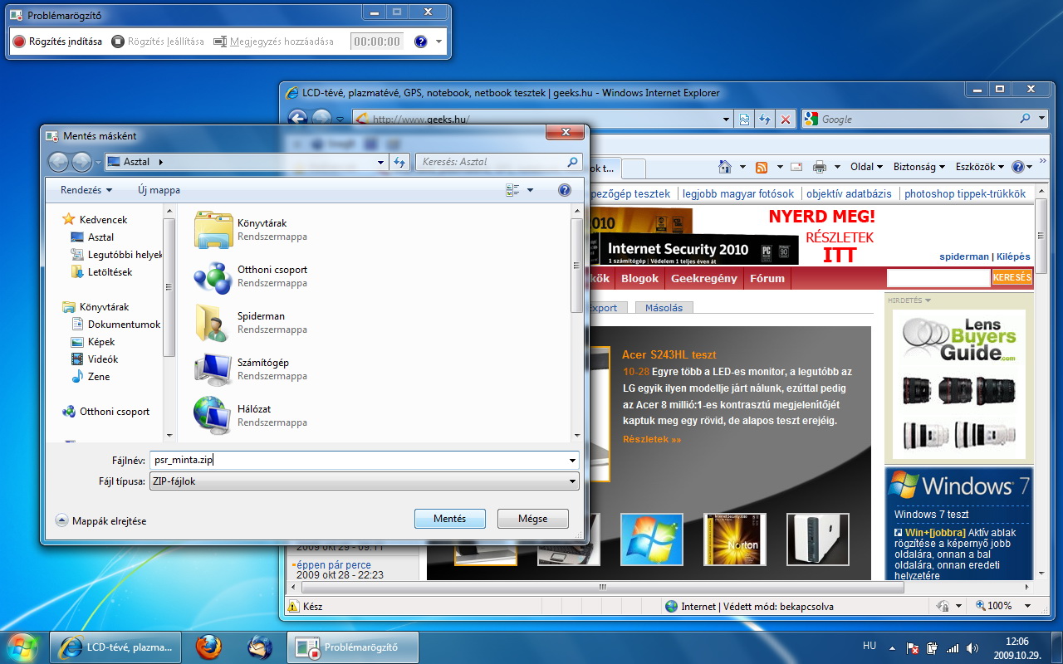Open the Fájl típusa dropdown
The height and width of the screenshot is (664, 1063).
[x=362, y=481]
